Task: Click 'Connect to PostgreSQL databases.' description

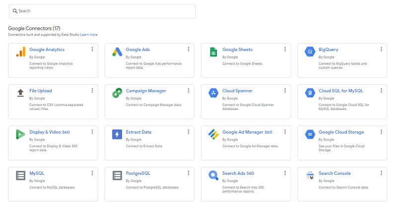Action: (152, 188)
